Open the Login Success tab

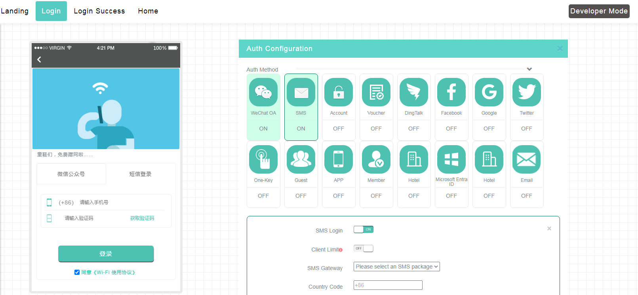[x=99, y=11]
